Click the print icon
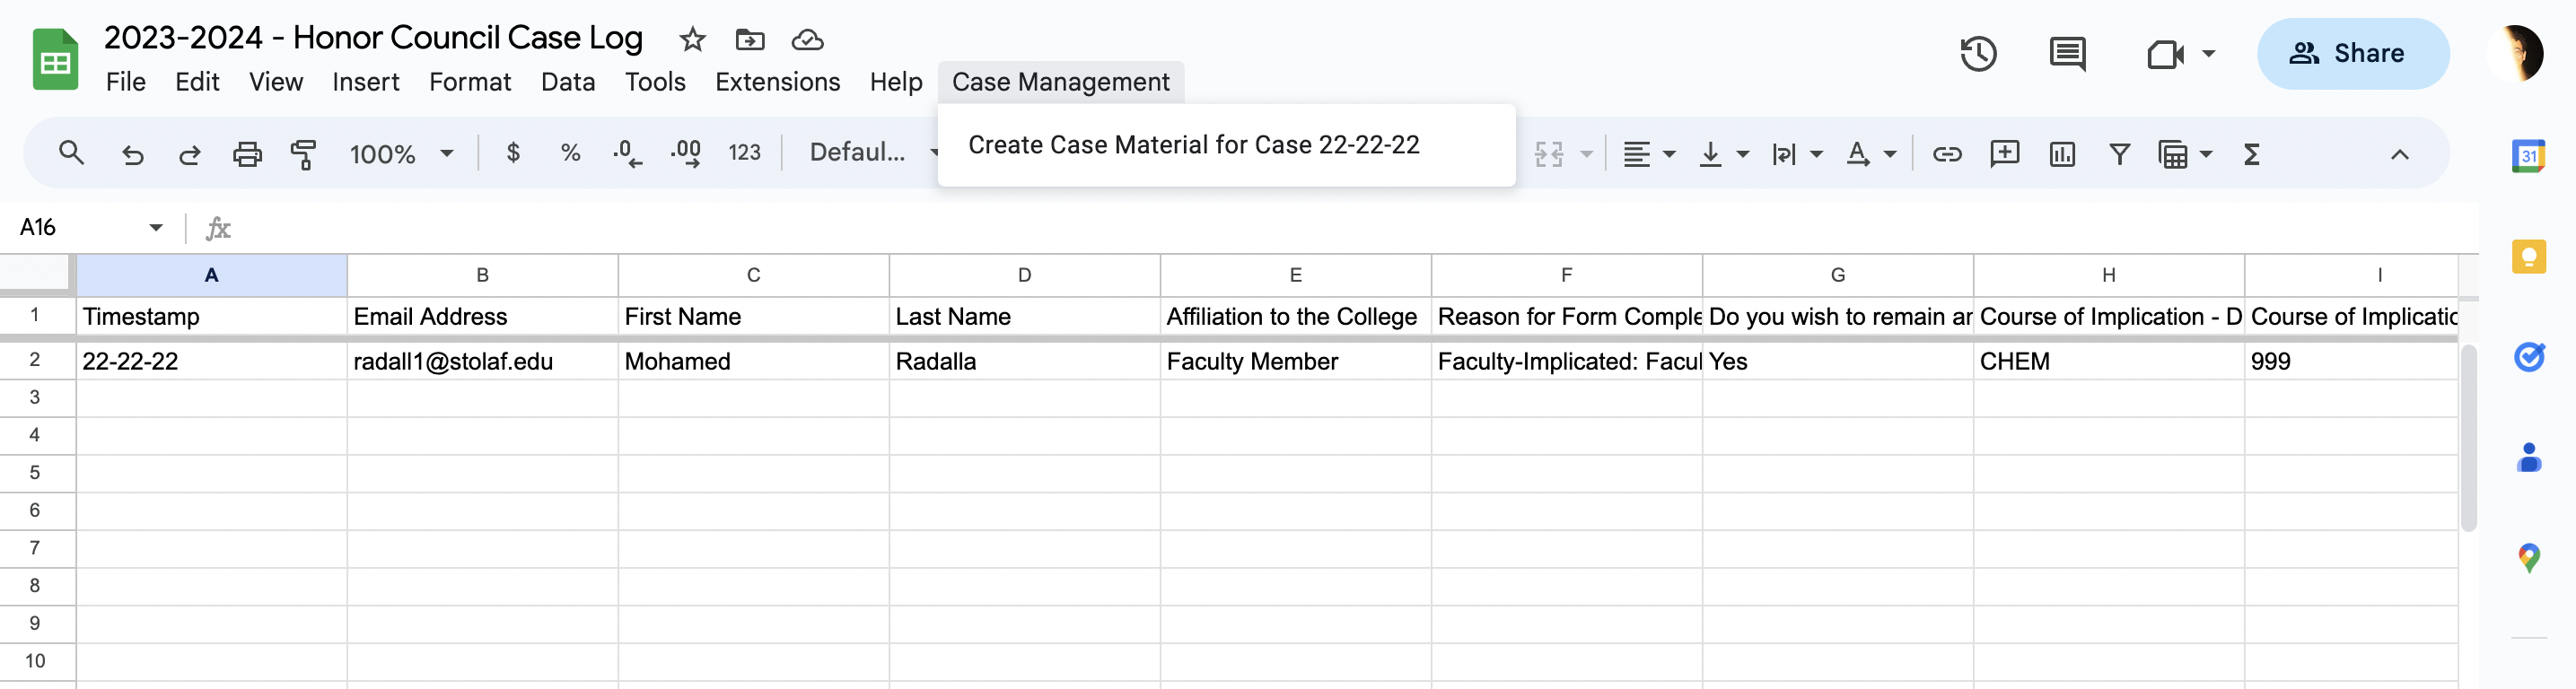The image size is (2576, 689). click(246, 154)
